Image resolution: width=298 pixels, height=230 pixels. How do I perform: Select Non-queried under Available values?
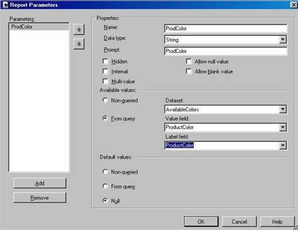click(105, 100)
